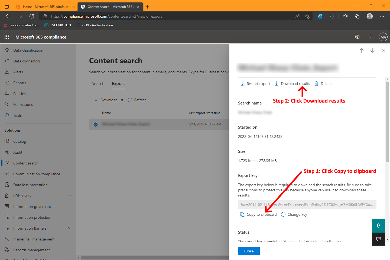Go to next item with down arrow
The image size is (390, 260).
point(372,50)
